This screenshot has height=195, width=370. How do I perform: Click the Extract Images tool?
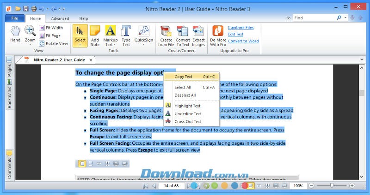[198, 35]
